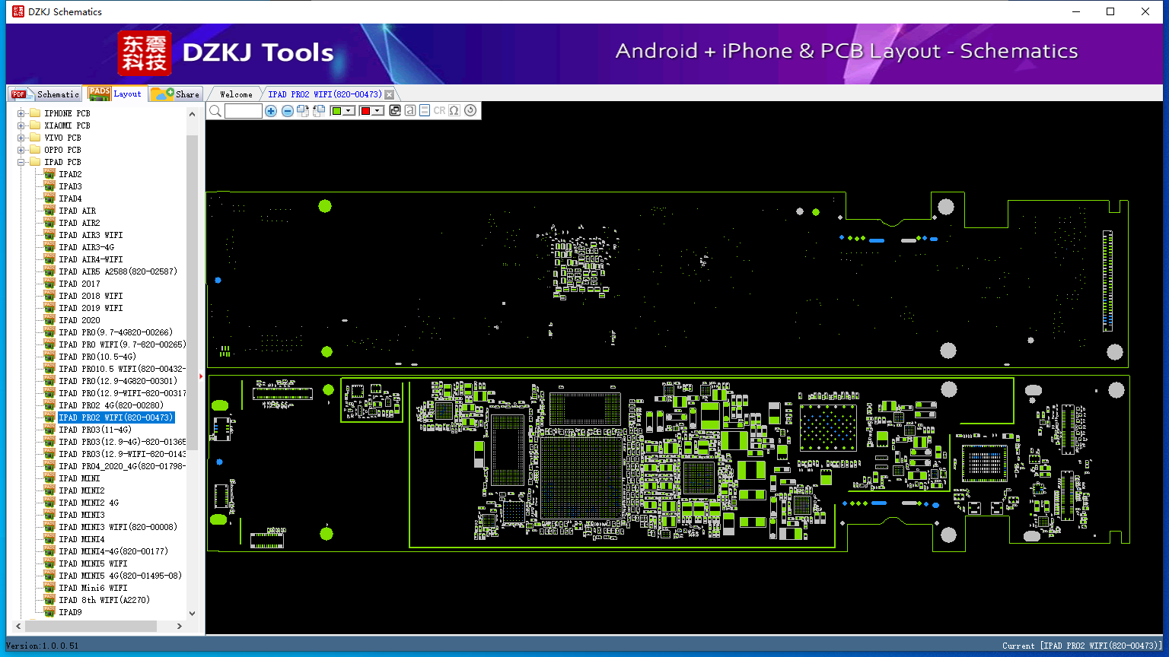Click the PADS file icon beside IPAD MINI

coord(49,478)
